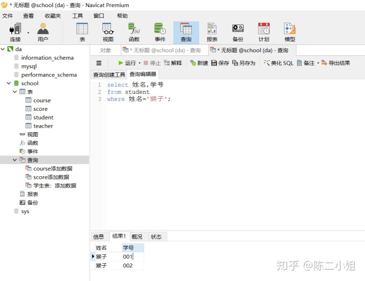Open the 连接 dropdown arrow

coord(28,32)
